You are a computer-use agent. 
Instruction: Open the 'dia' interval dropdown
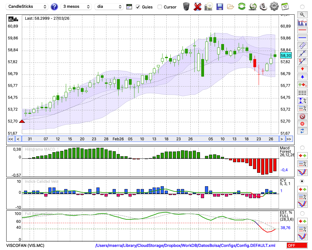click(109, 7)
